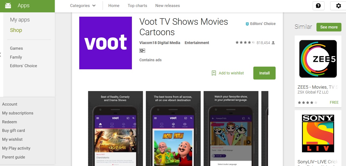Screen dimensions: 346x166
Task: Install the Voot app
Action: point(264,73)
